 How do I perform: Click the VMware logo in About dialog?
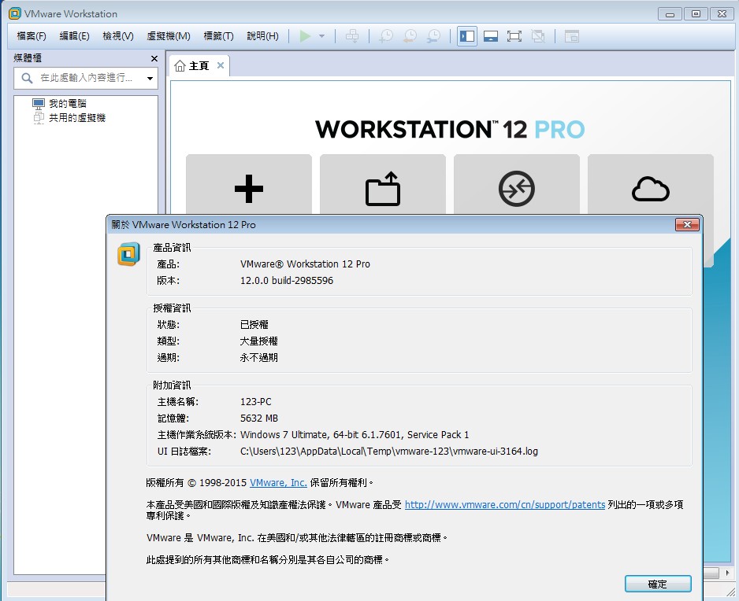[128, 254]
